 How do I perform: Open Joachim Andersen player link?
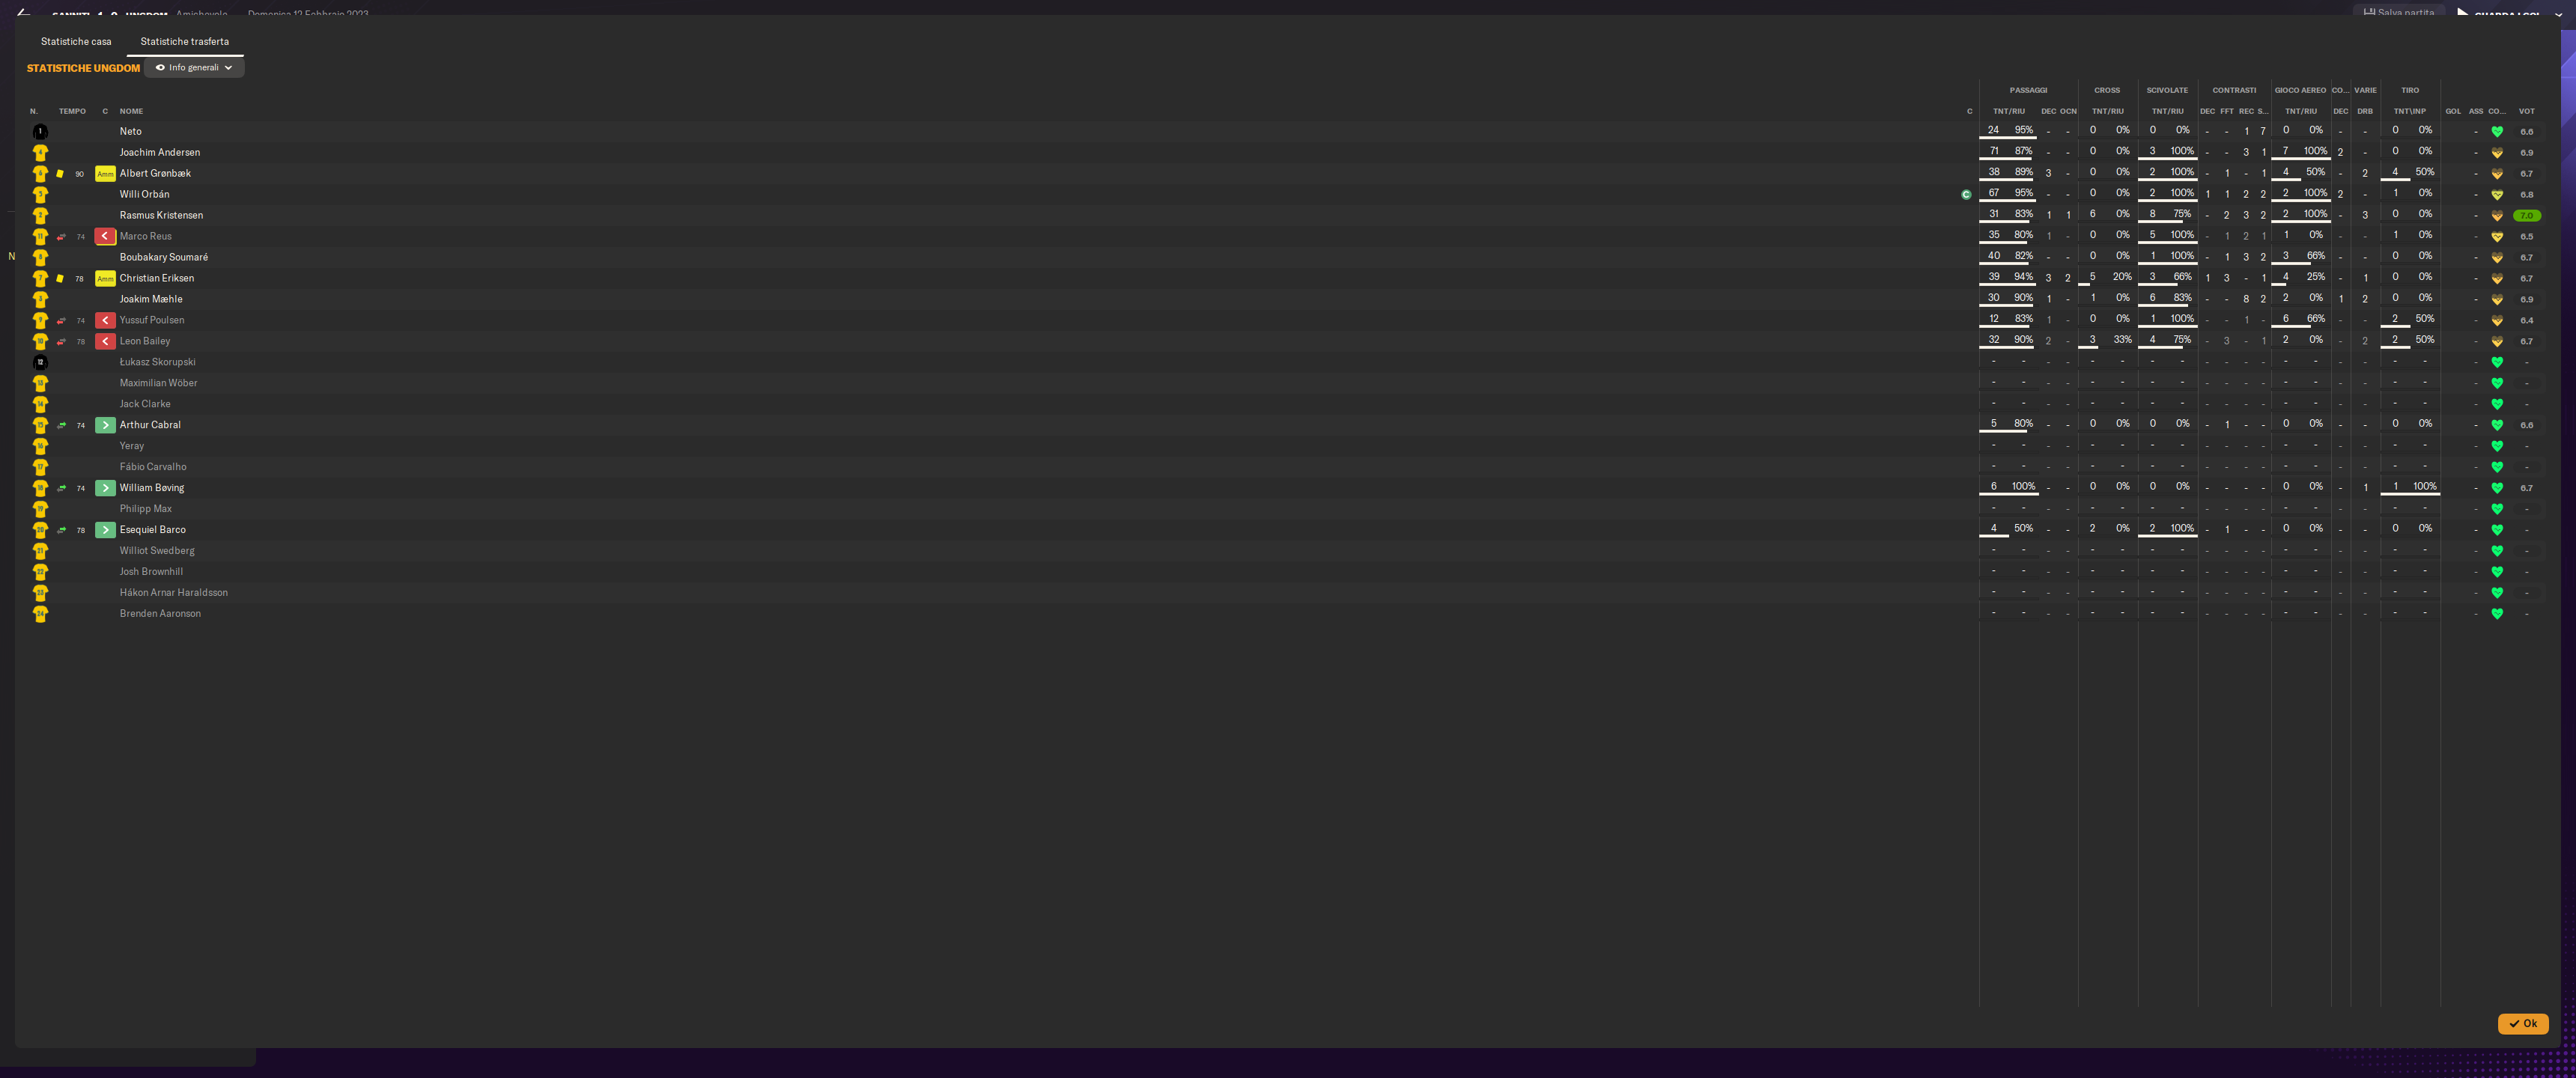[160, 153]
